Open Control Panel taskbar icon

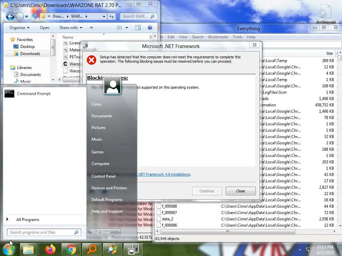(x=113, y=249)
